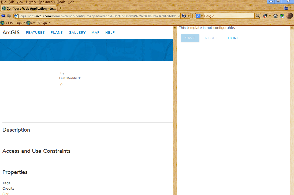
Task: Click the walnut menu icon
Action: [289, 16]
